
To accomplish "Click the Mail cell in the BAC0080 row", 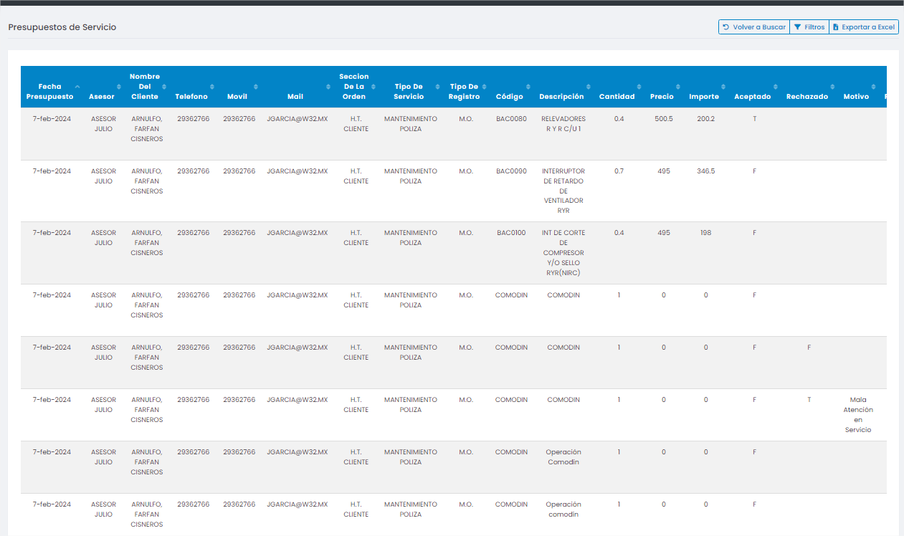I will coord(297,119).
